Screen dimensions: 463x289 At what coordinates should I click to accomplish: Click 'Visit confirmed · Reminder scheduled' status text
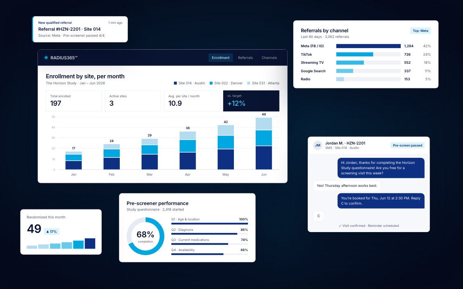point(369,226)
